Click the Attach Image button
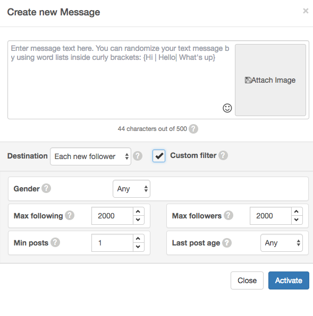This screenshot has width=313, height=316. pyautogui.click(x=270, y=80)
